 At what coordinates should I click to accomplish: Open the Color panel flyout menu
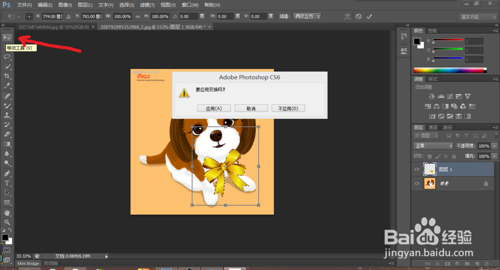[x=495, y=31]
